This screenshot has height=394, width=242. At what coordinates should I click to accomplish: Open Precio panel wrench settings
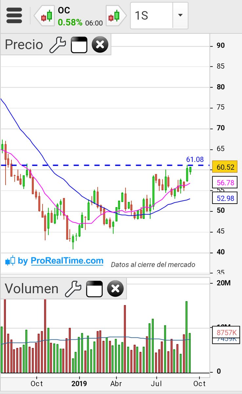tap(57, 45)
